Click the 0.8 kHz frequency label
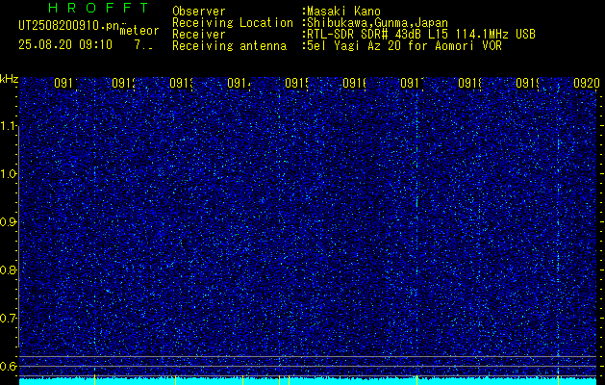 pyautogui.click(x=9, y=270)
